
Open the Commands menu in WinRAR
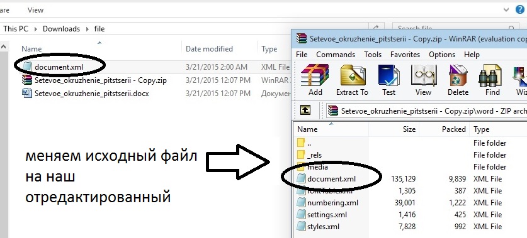click(336, 54)
